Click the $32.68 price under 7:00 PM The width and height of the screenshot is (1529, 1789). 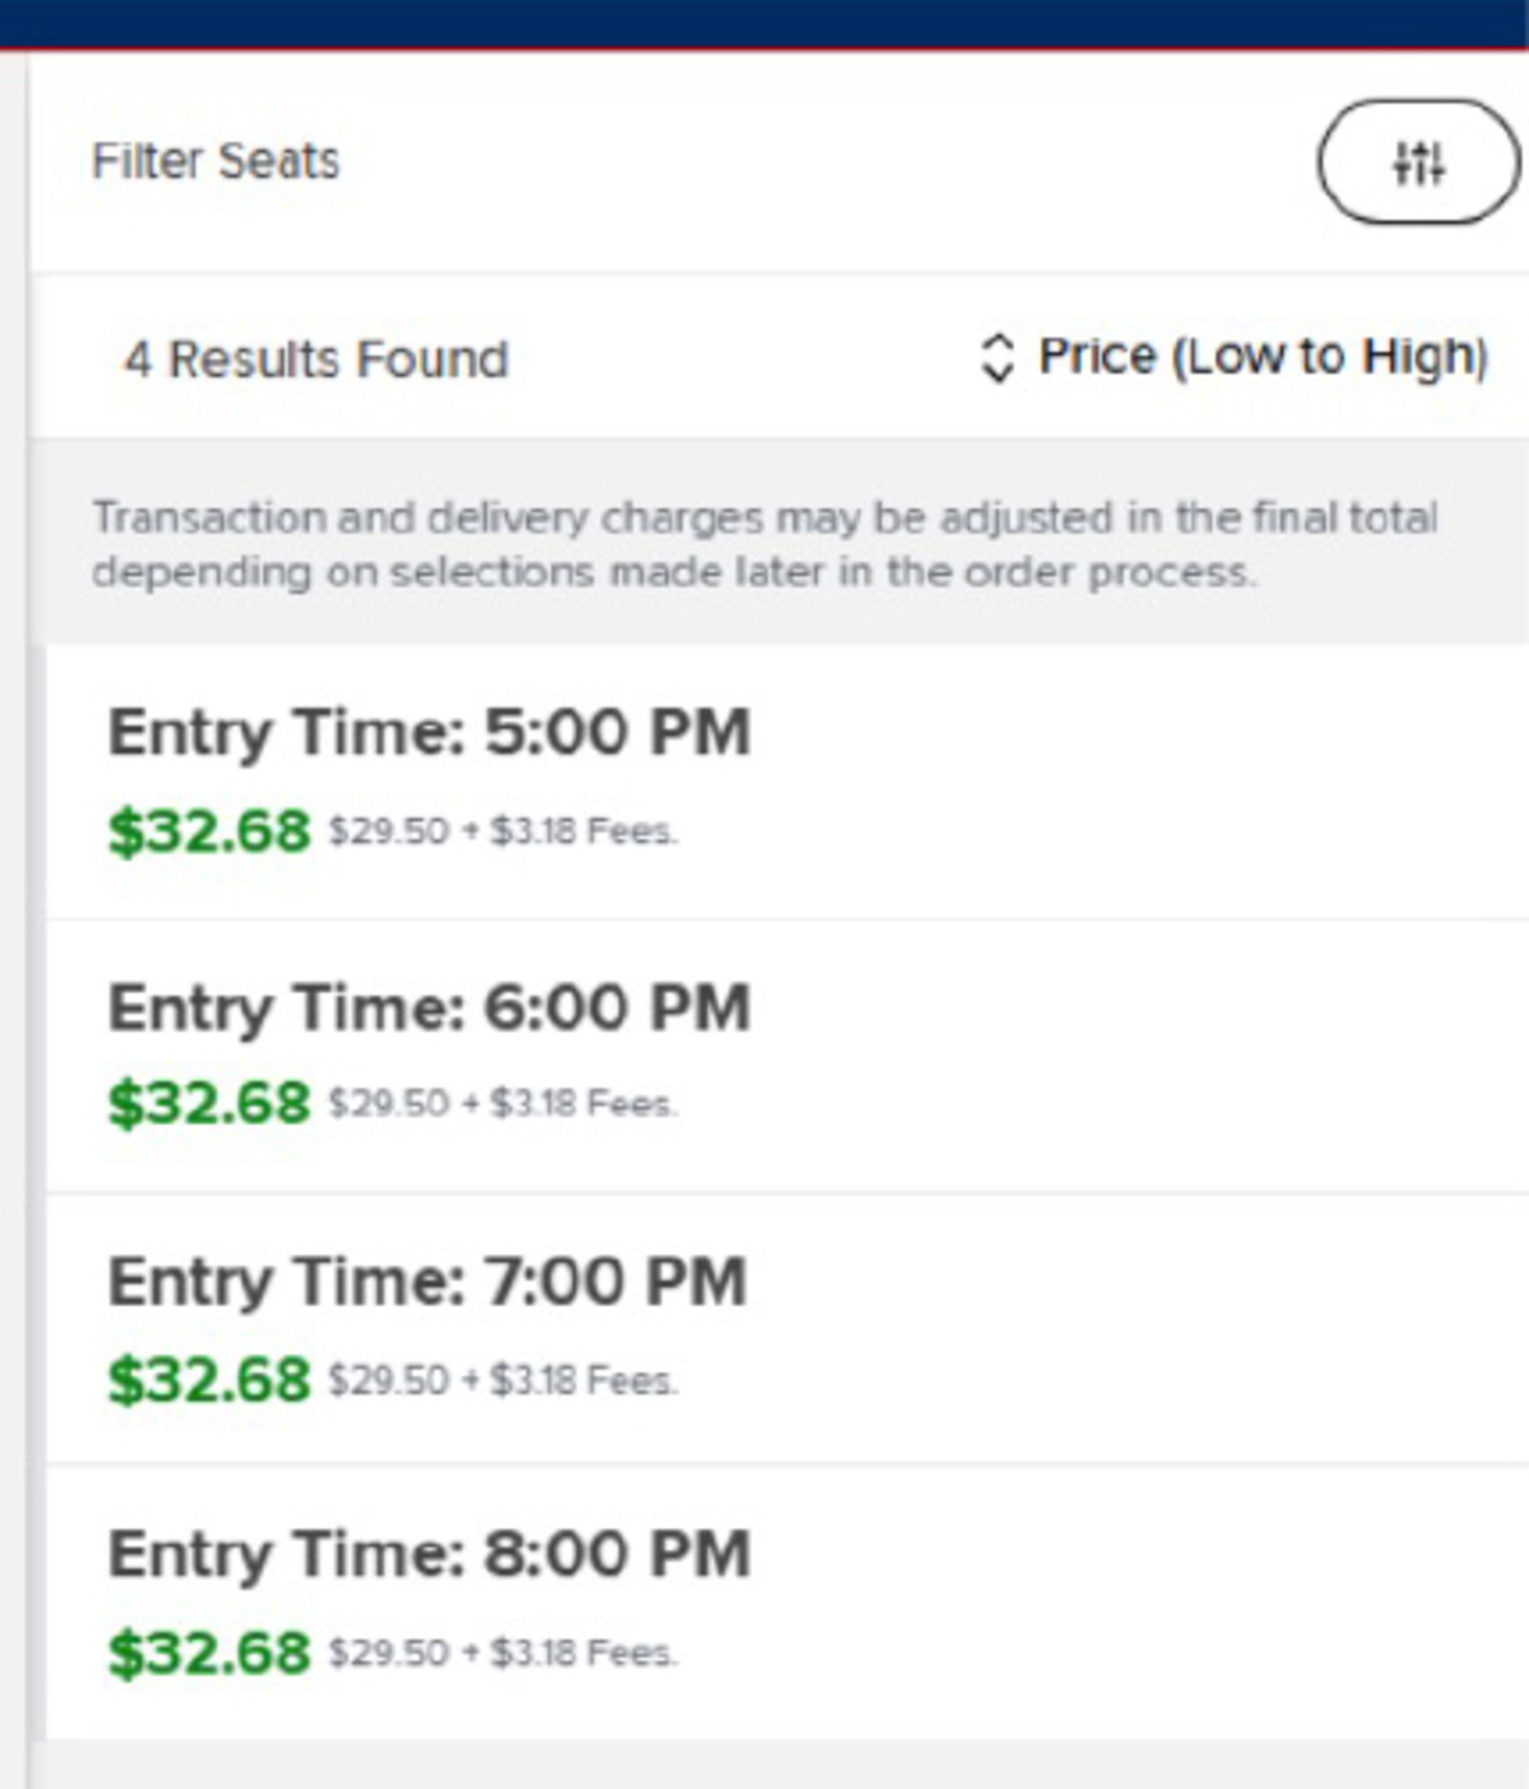point(208,1380)
